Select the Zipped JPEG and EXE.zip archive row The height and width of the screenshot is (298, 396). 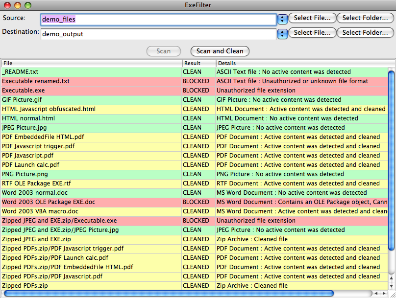coord(195,239)
